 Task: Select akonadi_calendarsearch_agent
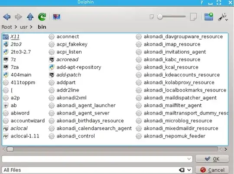tap(90, 128)
